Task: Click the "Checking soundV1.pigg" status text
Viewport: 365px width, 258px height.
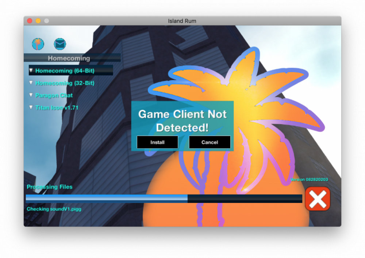Action: 54,209
